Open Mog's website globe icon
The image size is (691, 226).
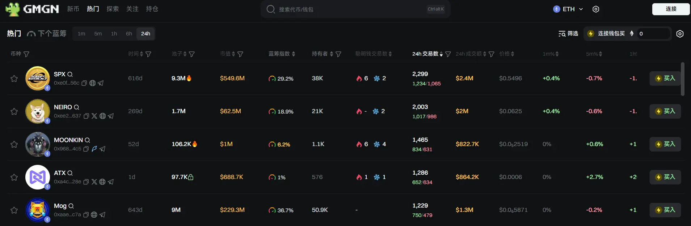click(94, 215)
